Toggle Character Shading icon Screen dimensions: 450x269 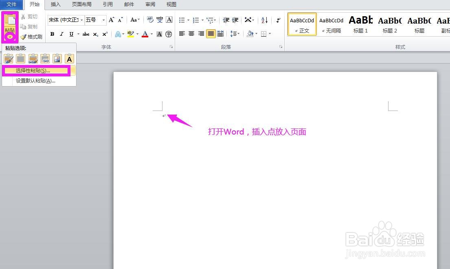tap(159, 34)
